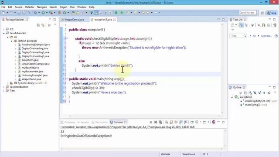Expand the Test project node
The image size is (279, 157).
coord(4,91)
